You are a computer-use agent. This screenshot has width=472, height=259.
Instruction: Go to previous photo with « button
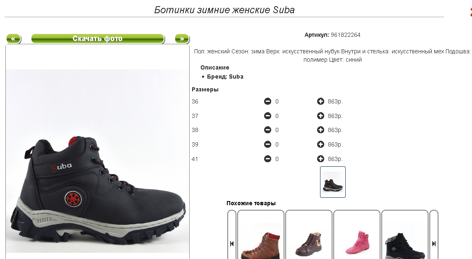point(14,39)
